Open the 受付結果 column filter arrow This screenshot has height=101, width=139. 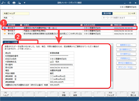pyautogui.click(x=21, y=25)
